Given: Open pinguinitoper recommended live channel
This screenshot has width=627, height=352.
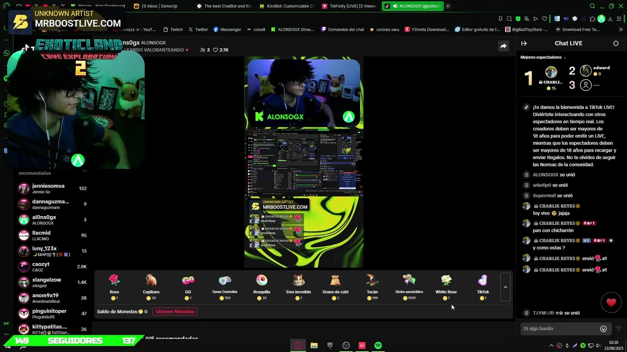Looking at the screenshot, I should point(53,313).
